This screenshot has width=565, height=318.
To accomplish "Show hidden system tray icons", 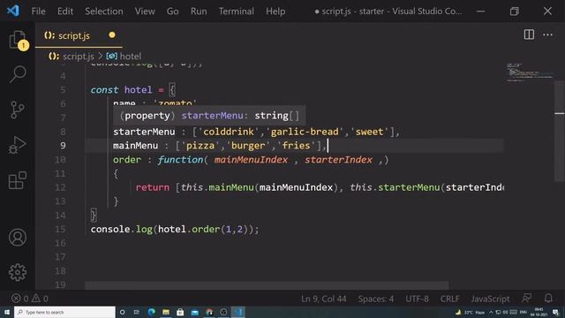I will pyautogui.click(x=491, y=312).
